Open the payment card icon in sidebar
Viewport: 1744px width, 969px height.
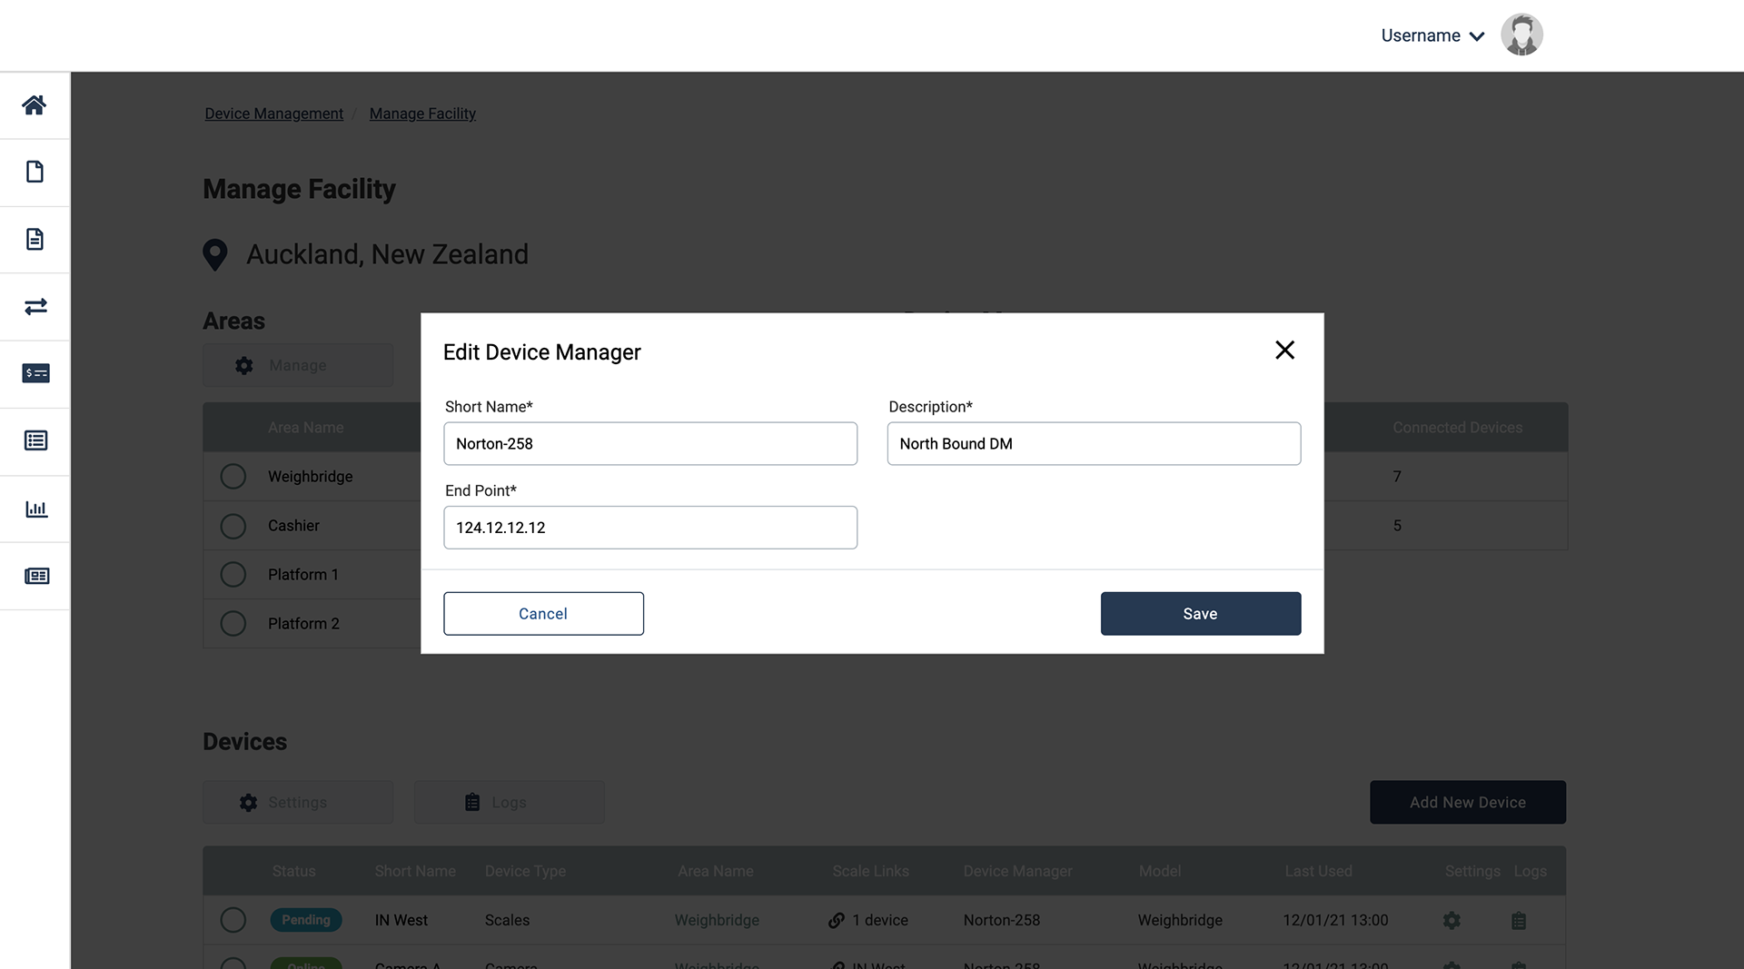click(35, 373)
